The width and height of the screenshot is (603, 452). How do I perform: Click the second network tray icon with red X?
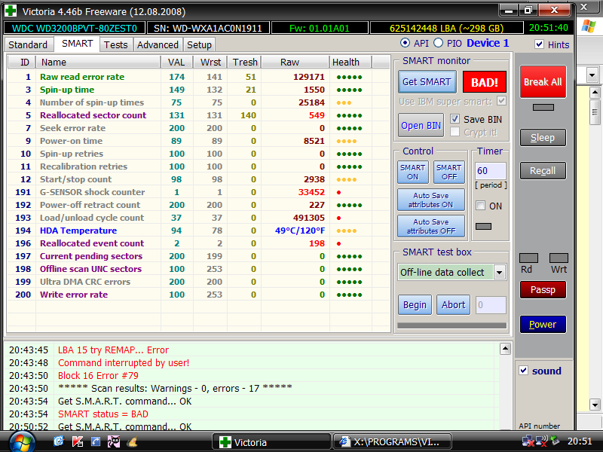click(541, 441)
